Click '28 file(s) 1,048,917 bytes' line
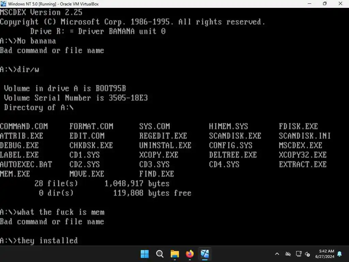Image resolution: width=349 pixels, height=262 pixels. click(x=102, y=183)
